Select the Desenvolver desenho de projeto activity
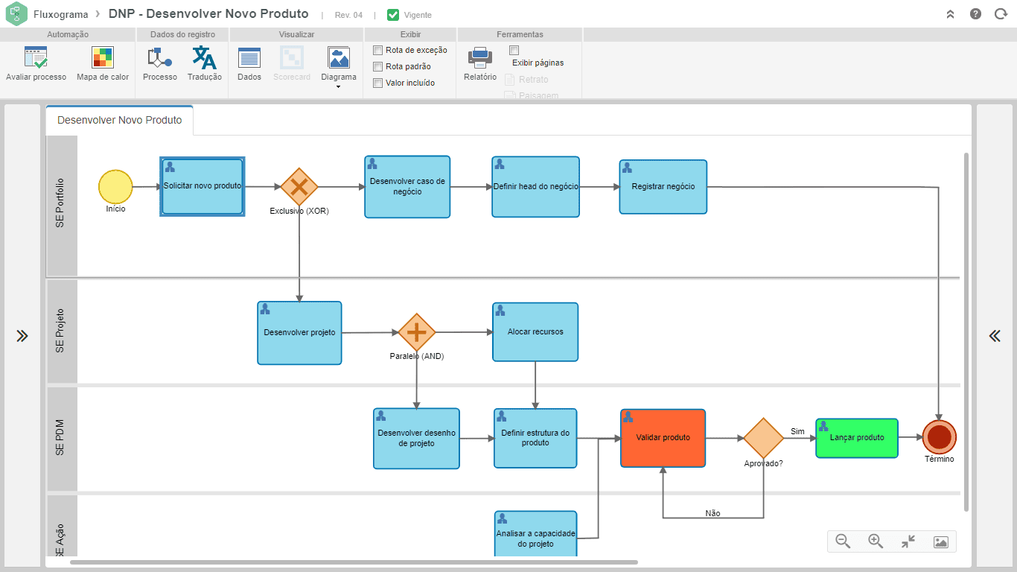Viewport: 1017px width, 572px height. [x=416, y=438]
